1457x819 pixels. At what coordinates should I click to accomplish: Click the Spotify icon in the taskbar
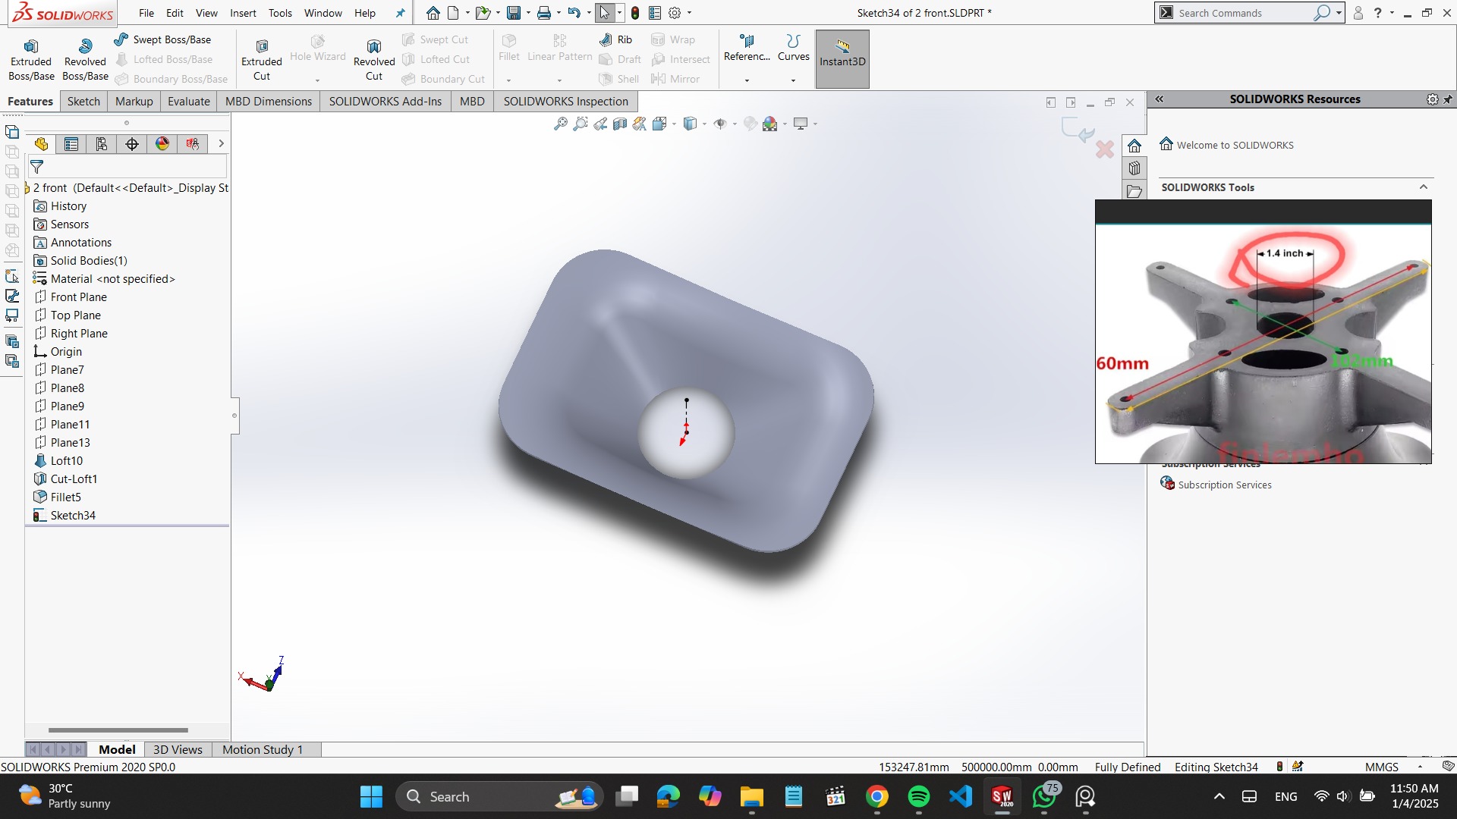point(919,796)
